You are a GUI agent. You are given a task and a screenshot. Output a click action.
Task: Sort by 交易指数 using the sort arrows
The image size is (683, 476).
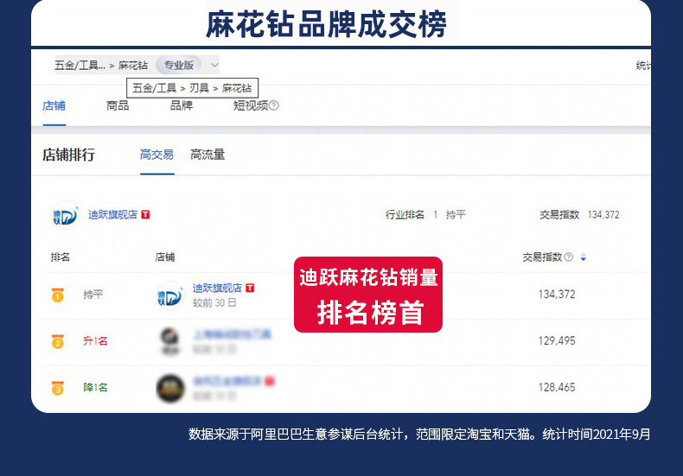coord(584,257)
